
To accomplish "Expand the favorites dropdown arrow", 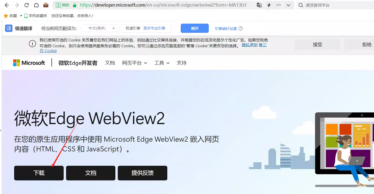I will click(x=21, y=16).
